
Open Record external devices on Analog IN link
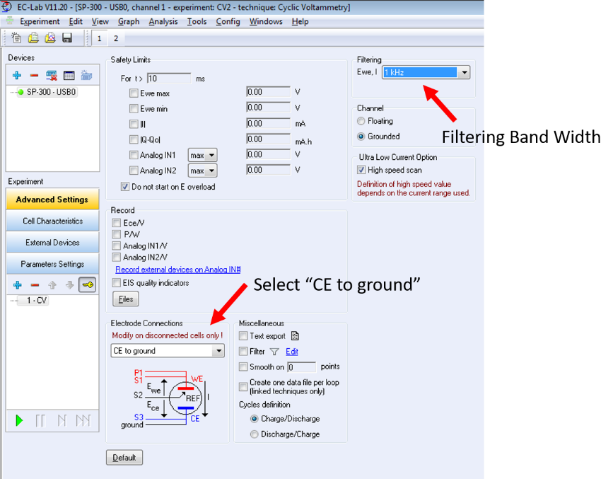coord(177,270)
